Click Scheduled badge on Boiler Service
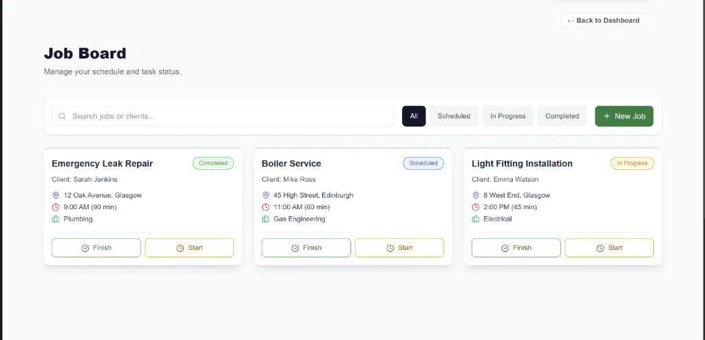Image resolution: width=705 pixels, height=340 pixels. (423, 163)
